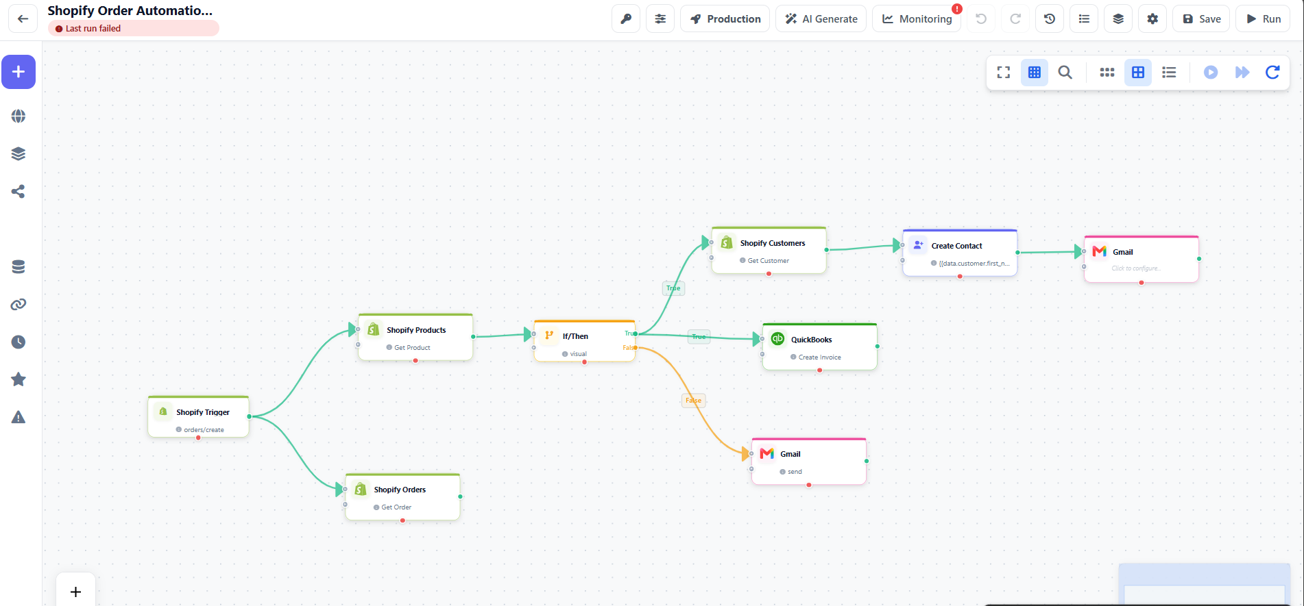Screen dimensions: 1304x606
Task: Open the layers icon in the left sidebar
Action: pyautogui.click(x=19, y=154)
